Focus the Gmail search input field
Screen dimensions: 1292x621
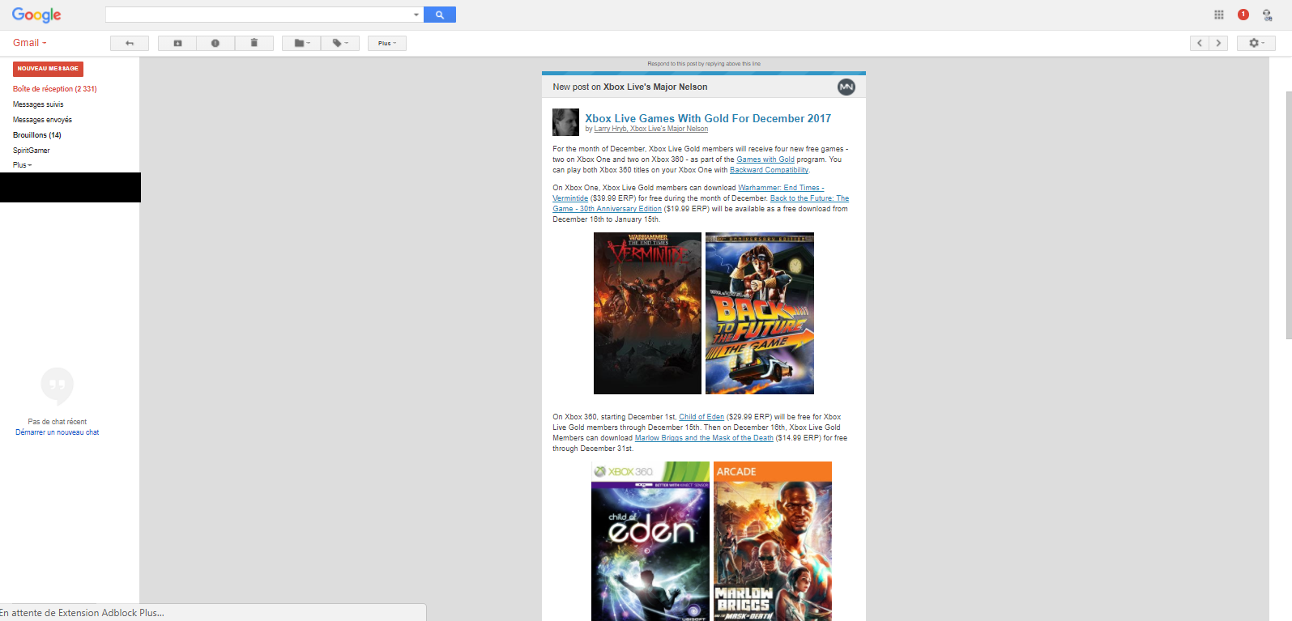coord(259,15)
